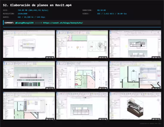Screen dimensions: 164x127
Task: Click the @CuongNhung1234 username in the comment
Action: point(24,23)
